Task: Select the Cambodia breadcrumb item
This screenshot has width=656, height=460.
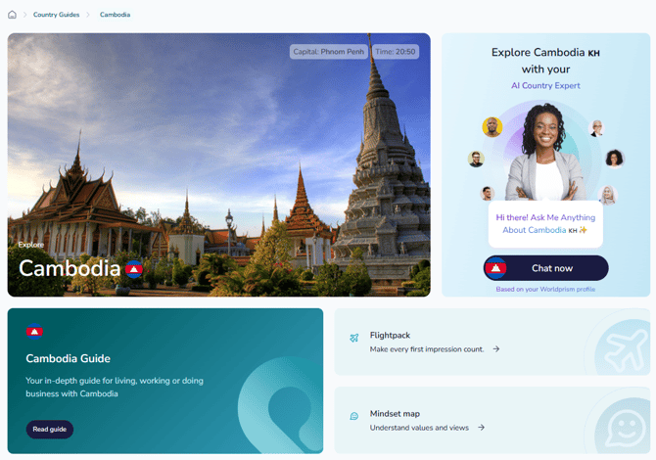Action: (x=116, y=15)
